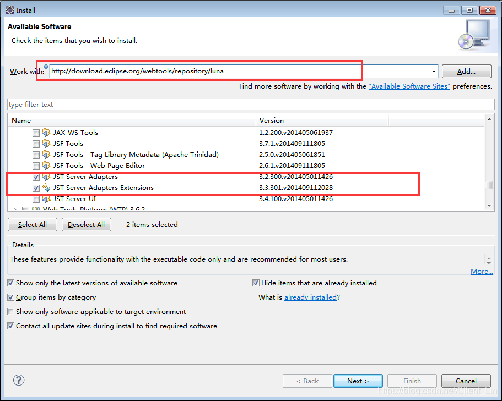
Task: Uncheck the JST Server Adapters checkbox
Action: click(x=36, y=177)
